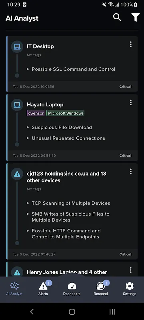Expand Hayato Laptop three-dot options menu
144x320 pixels.
(x=131, y=102)
